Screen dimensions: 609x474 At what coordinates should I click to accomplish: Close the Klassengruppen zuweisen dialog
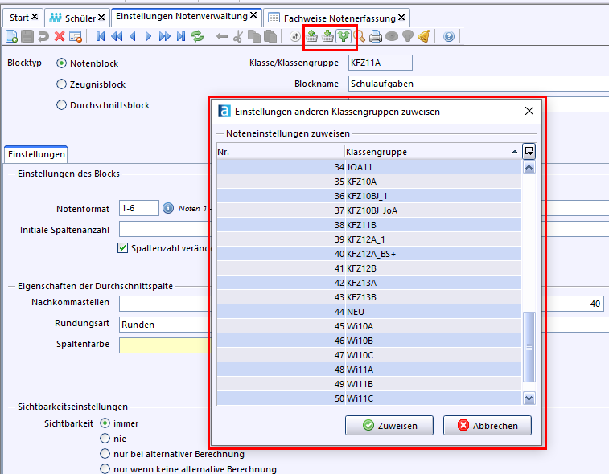click(x=529, y=112)
